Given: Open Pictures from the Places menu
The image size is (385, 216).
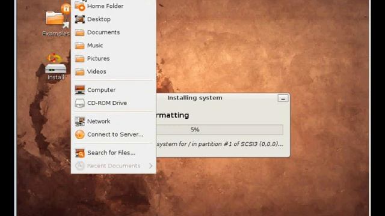Looking at the screenshot, I should (114, 59).
